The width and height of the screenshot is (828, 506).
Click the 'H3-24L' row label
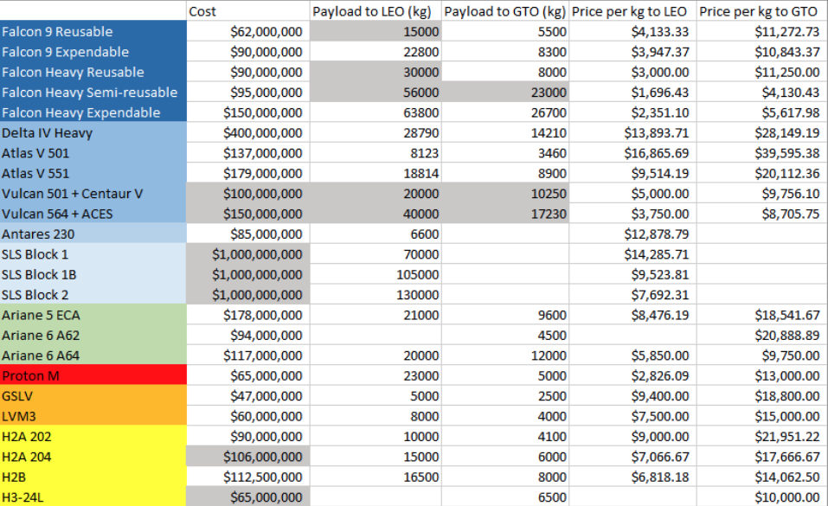[x=93, y=497]
